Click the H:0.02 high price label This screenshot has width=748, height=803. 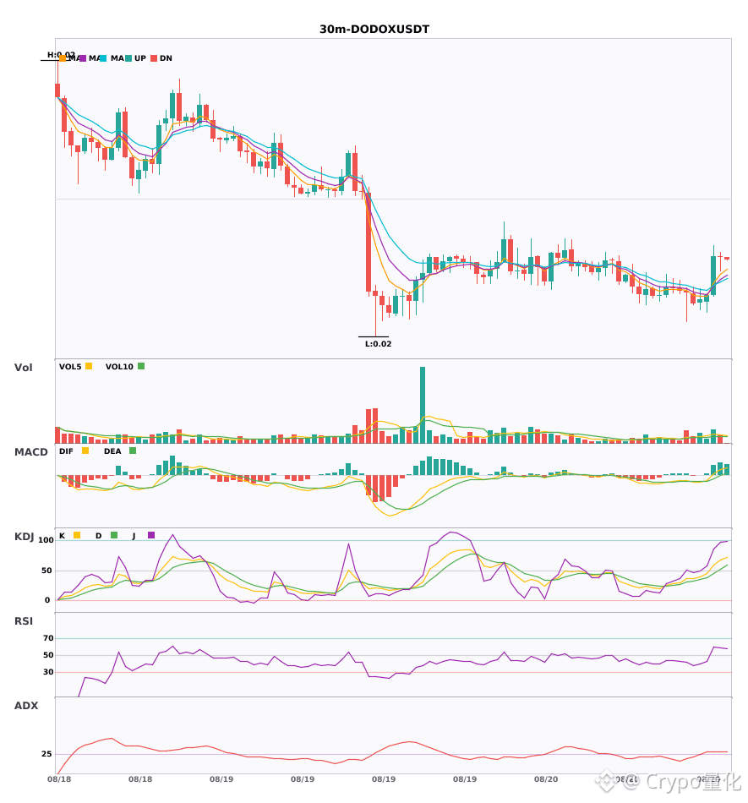point(61,54)
